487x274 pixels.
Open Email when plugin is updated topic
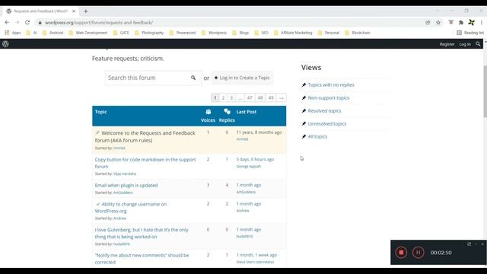click(126, 185)
